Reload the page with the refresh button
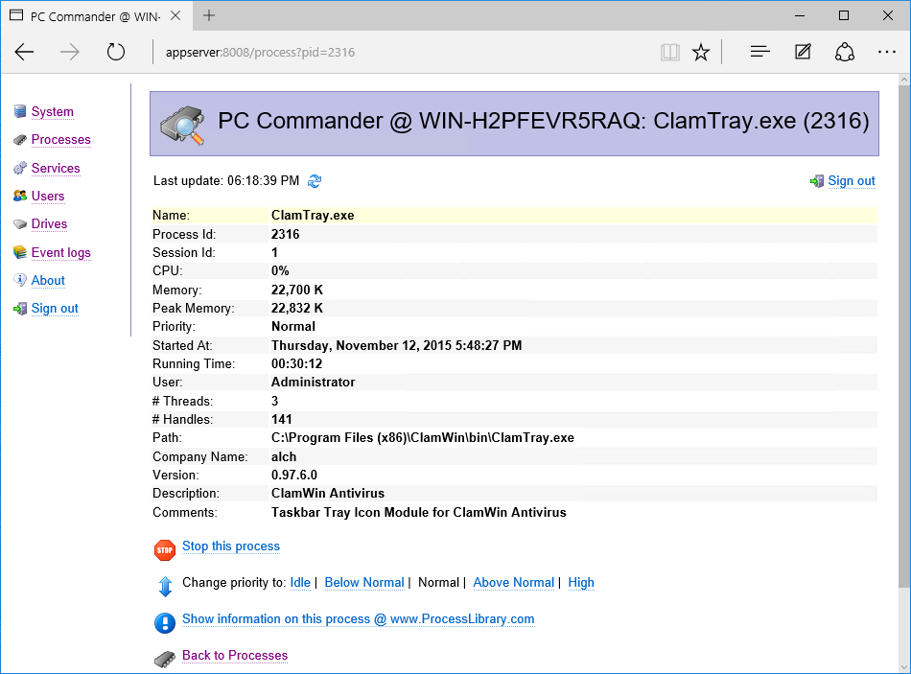This screenshot has width=911, height=674. tap(116, 53)
